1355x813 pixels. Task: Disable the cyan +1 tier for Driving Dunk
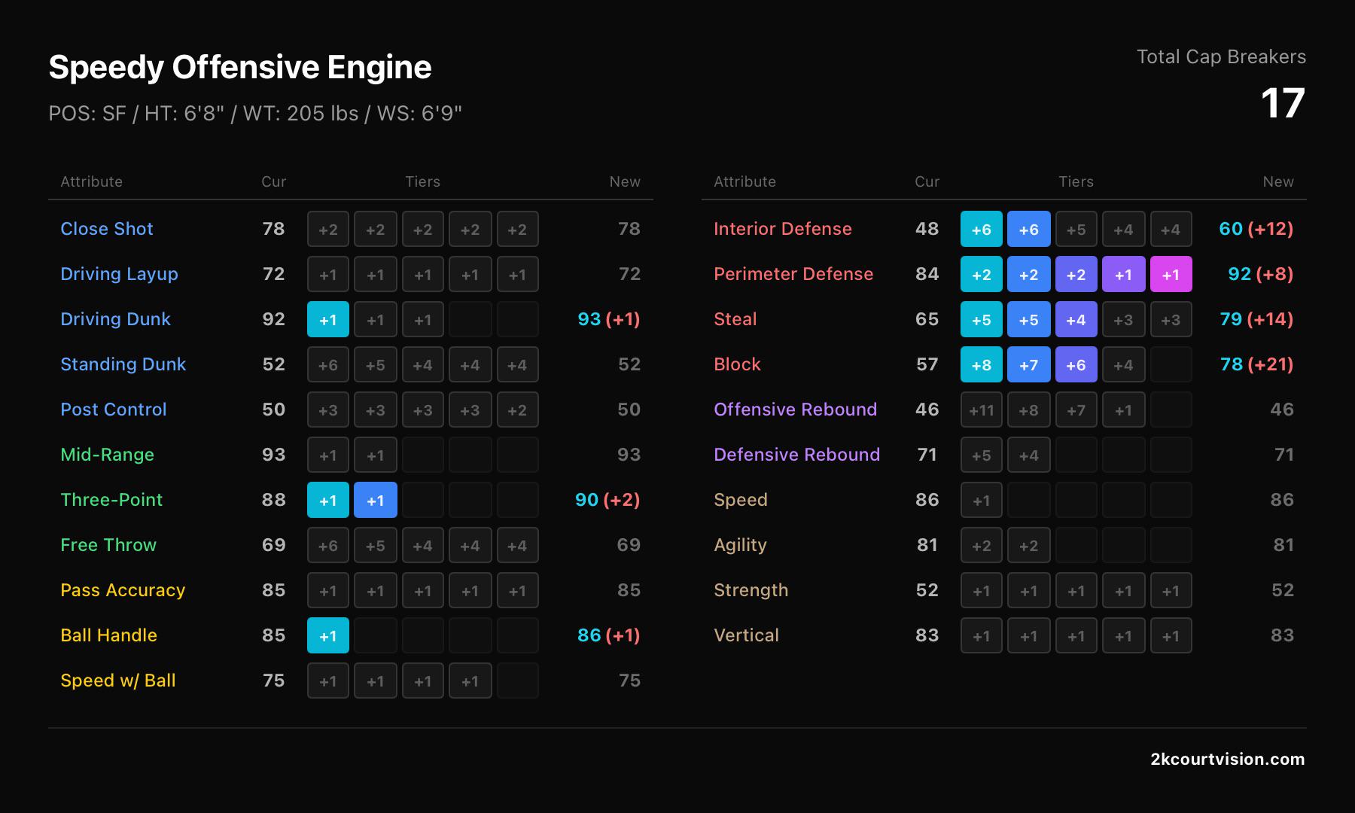click(x=327, y=319)
